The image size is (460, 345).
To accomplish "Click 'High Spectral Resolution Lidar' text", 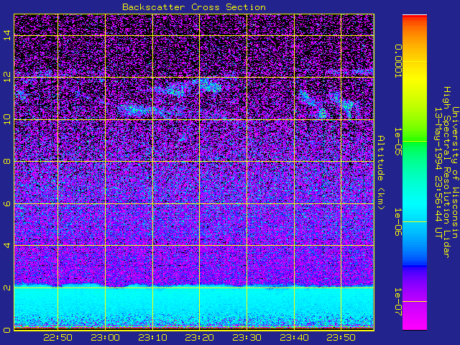I will 446,172.
